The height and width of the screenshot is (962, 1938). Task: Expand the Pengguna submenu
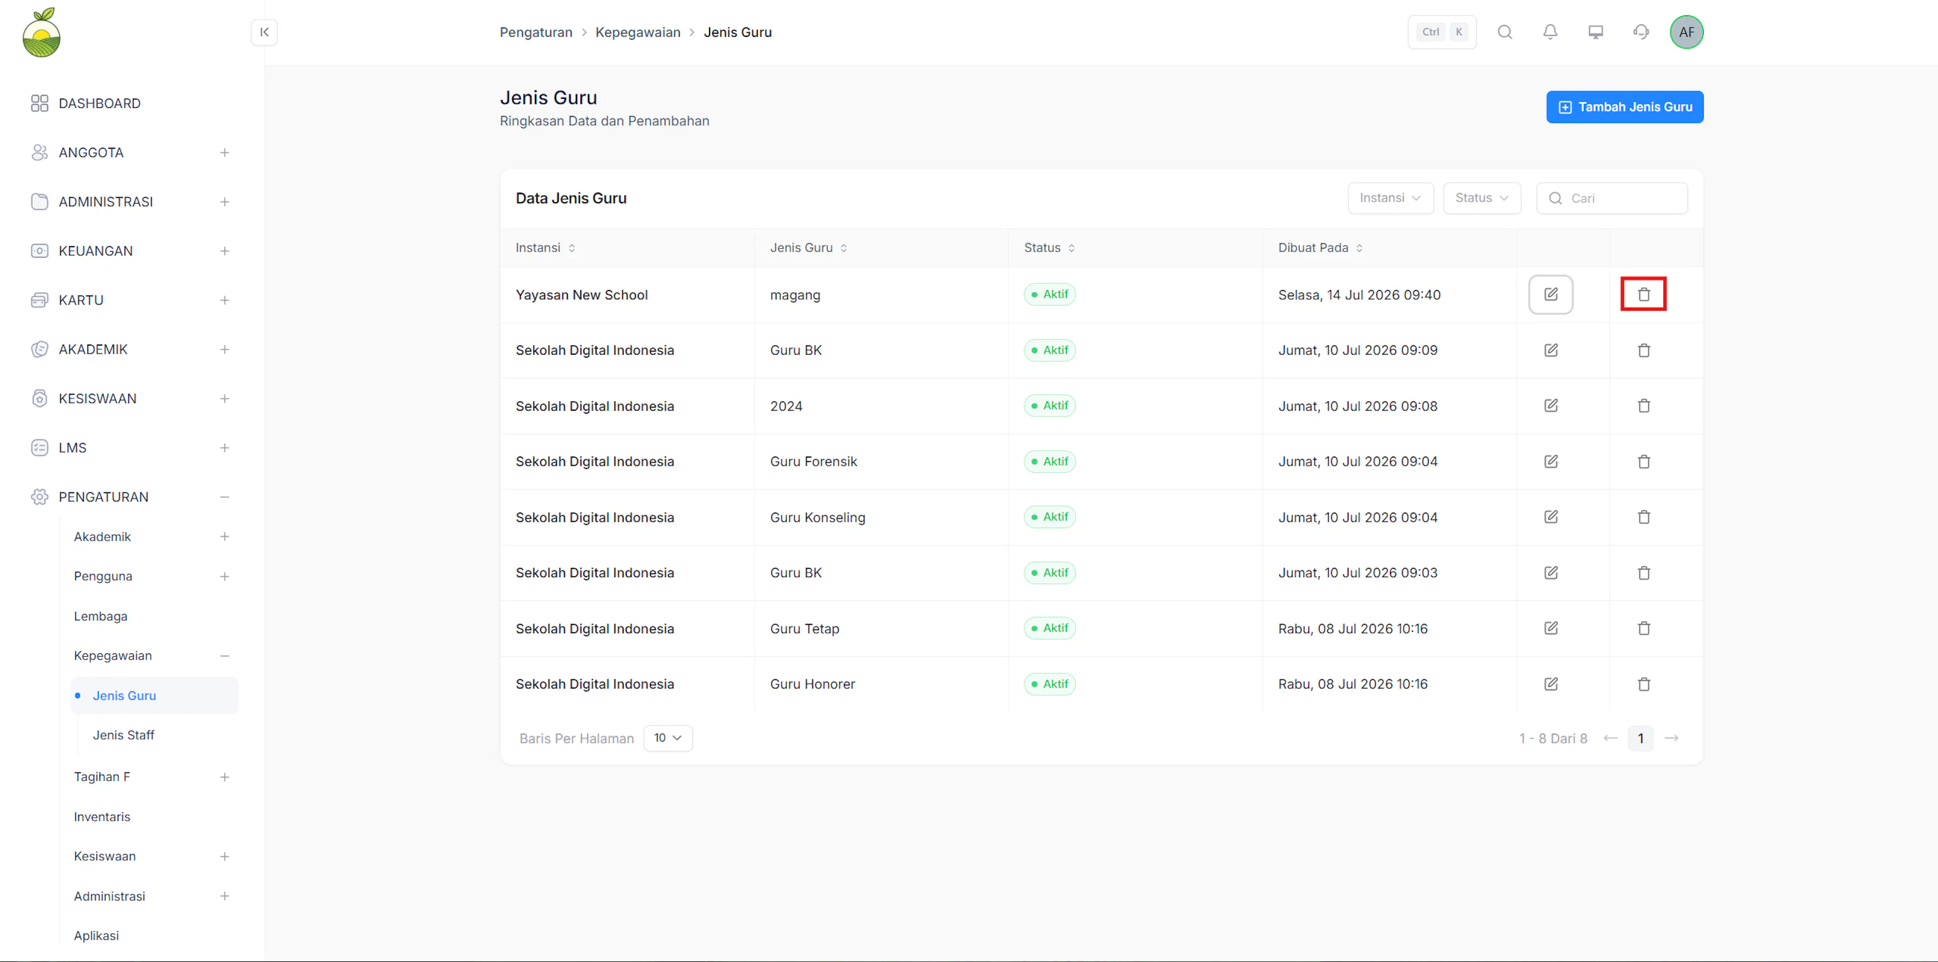[x=224, y=577]
